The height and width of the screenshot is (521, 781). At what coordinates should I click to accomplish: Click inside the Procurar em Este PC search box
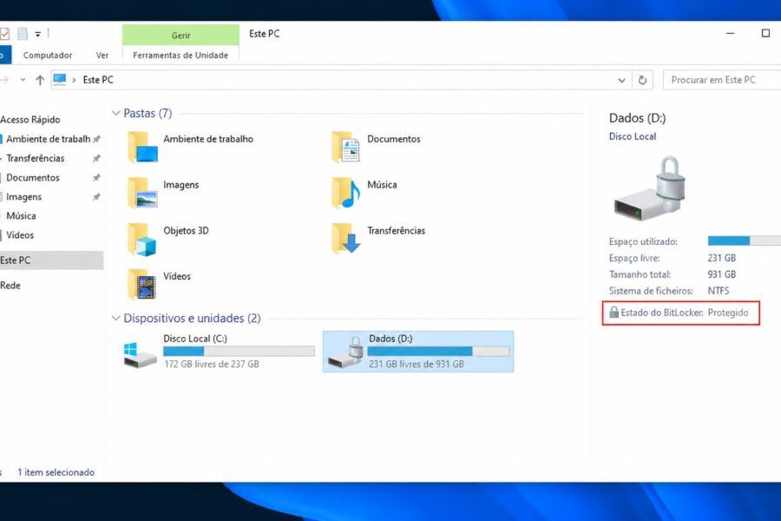tap(722, 80)
